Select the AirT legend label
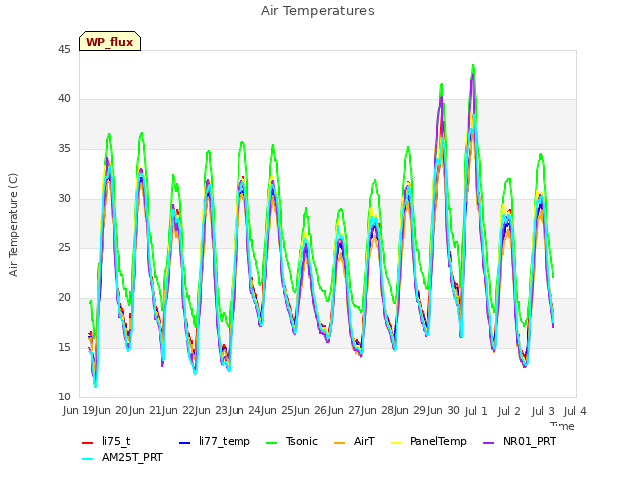Screen dimensions: 636x477 364,441
